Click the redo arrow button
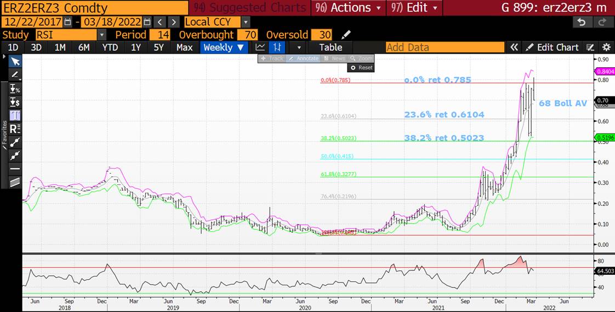The width and height of the screenshot is (615, 312). click(x=603, y=22)
